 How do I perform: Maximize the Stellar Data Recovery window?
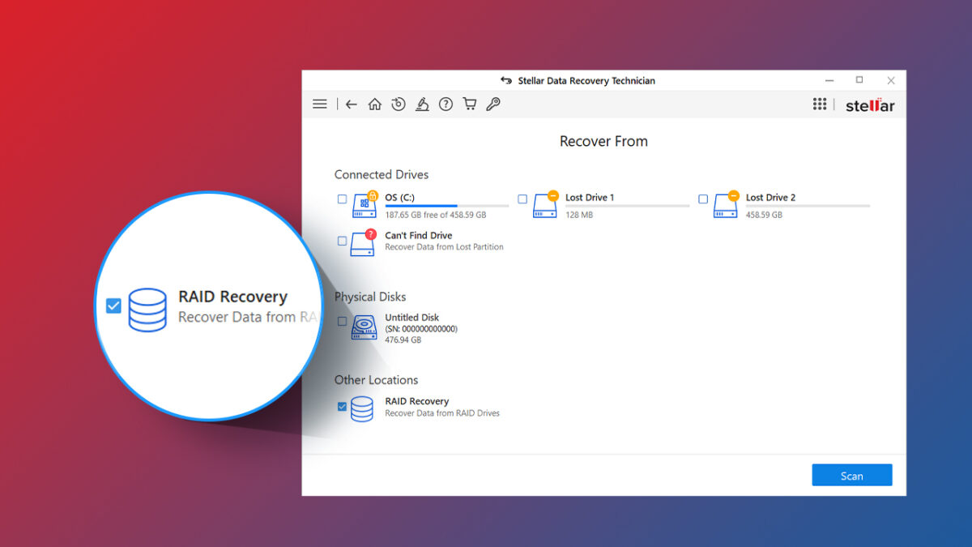859,80
